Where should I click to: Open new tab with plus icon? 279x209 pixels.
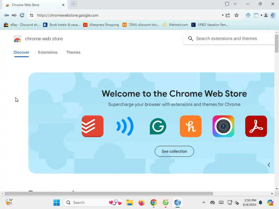pos(74,4)
